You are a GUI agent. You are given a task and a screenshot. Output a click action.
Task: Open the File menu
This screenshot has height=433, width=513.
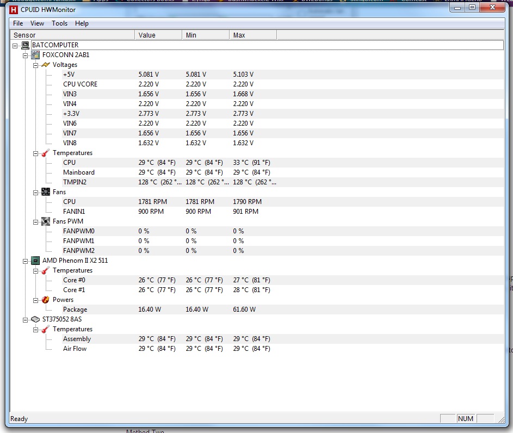coord(18,23)
